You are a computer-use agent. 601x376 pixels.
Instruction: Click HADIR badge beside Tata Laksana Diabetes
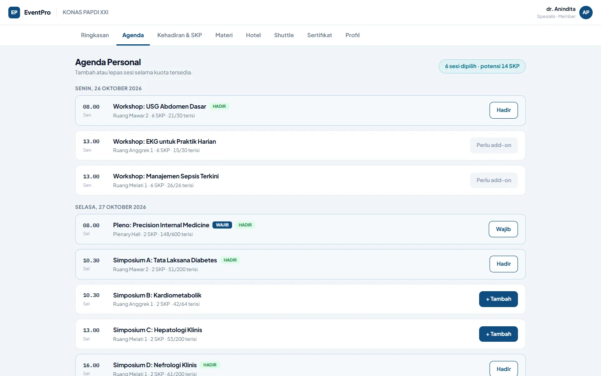(x=230, y=260)
